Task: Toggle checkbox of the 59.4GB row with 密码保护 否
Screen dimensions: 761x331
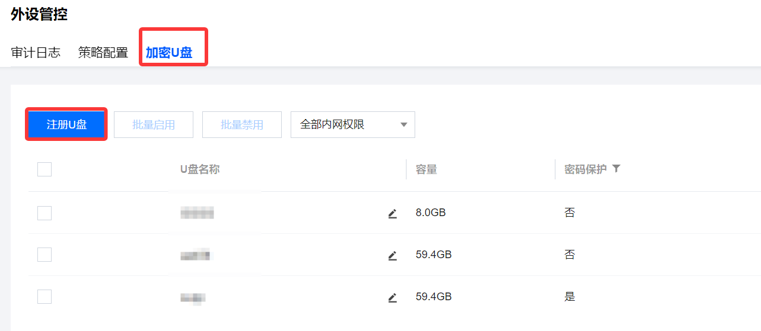Action: tap(44, 255)
